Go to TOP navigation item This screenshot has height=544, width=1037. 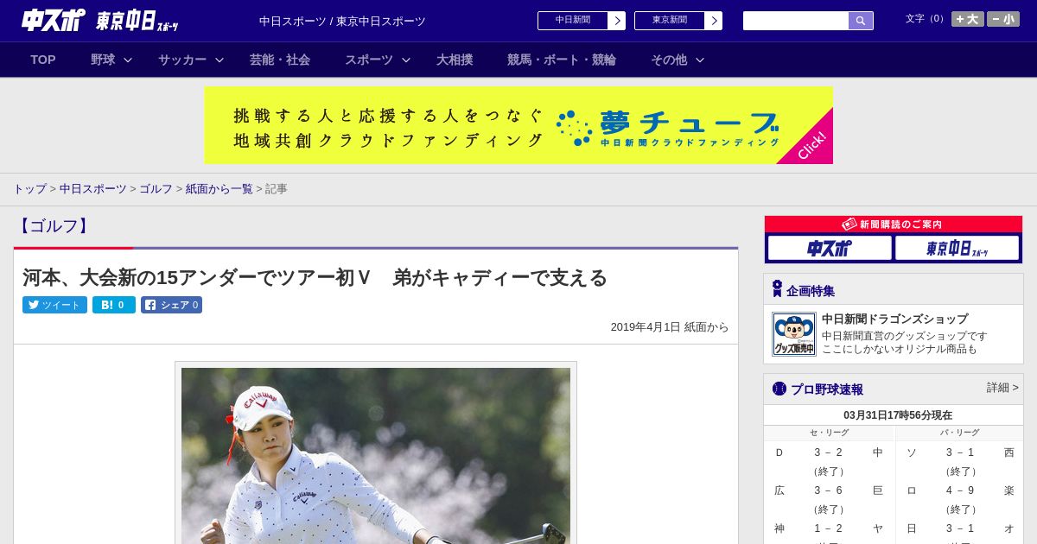(x=43, y=60)
